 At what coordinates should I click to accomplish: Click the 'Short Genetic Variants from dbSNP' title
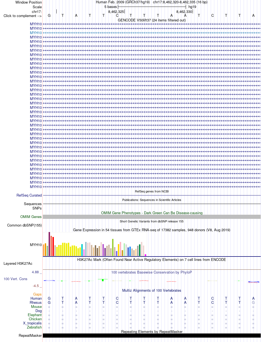click(x=152, y=221)
